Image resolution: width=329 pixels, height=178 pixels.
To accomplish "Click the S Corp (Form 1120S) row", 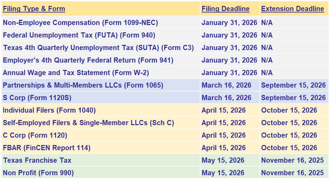I will click(x=37, y=98).
